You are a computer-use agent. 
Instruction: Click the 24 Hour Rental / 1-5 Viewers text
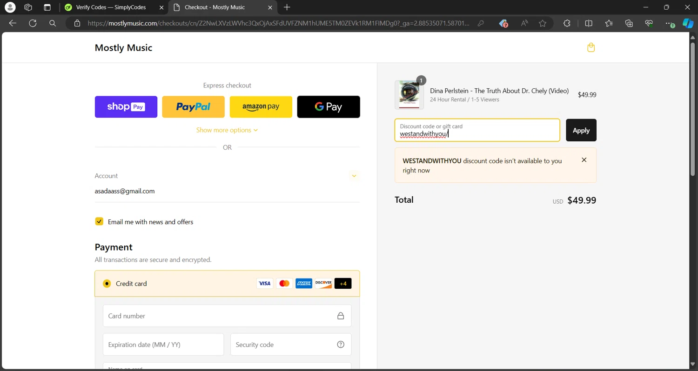pos(464,99)
